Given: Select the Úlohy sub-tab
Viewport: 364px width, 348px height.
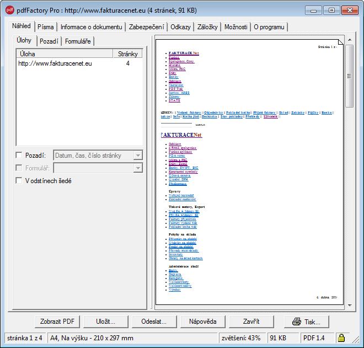Looking at the screenshot, I should [x=24, y=40].
